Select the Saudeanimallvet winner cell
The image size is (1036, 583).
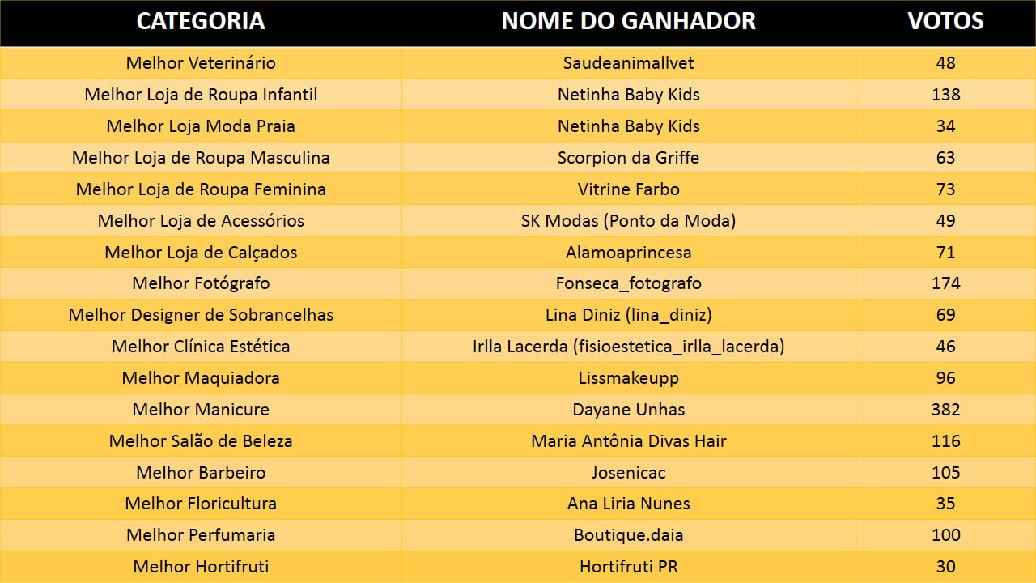pyautogui.click(x=628, y=63)
